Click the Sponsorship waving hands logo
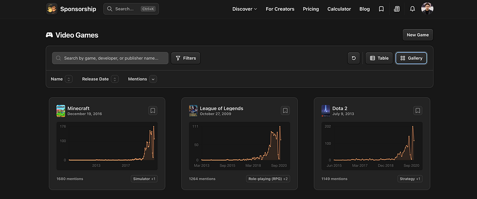Screen dimensions: 477x199 52,9
